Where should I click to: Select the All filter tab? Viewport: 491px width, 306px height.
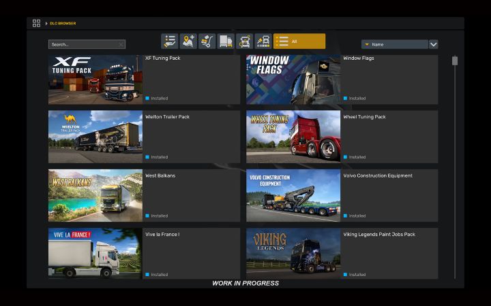pyautogui.click(x=299, y=41)
